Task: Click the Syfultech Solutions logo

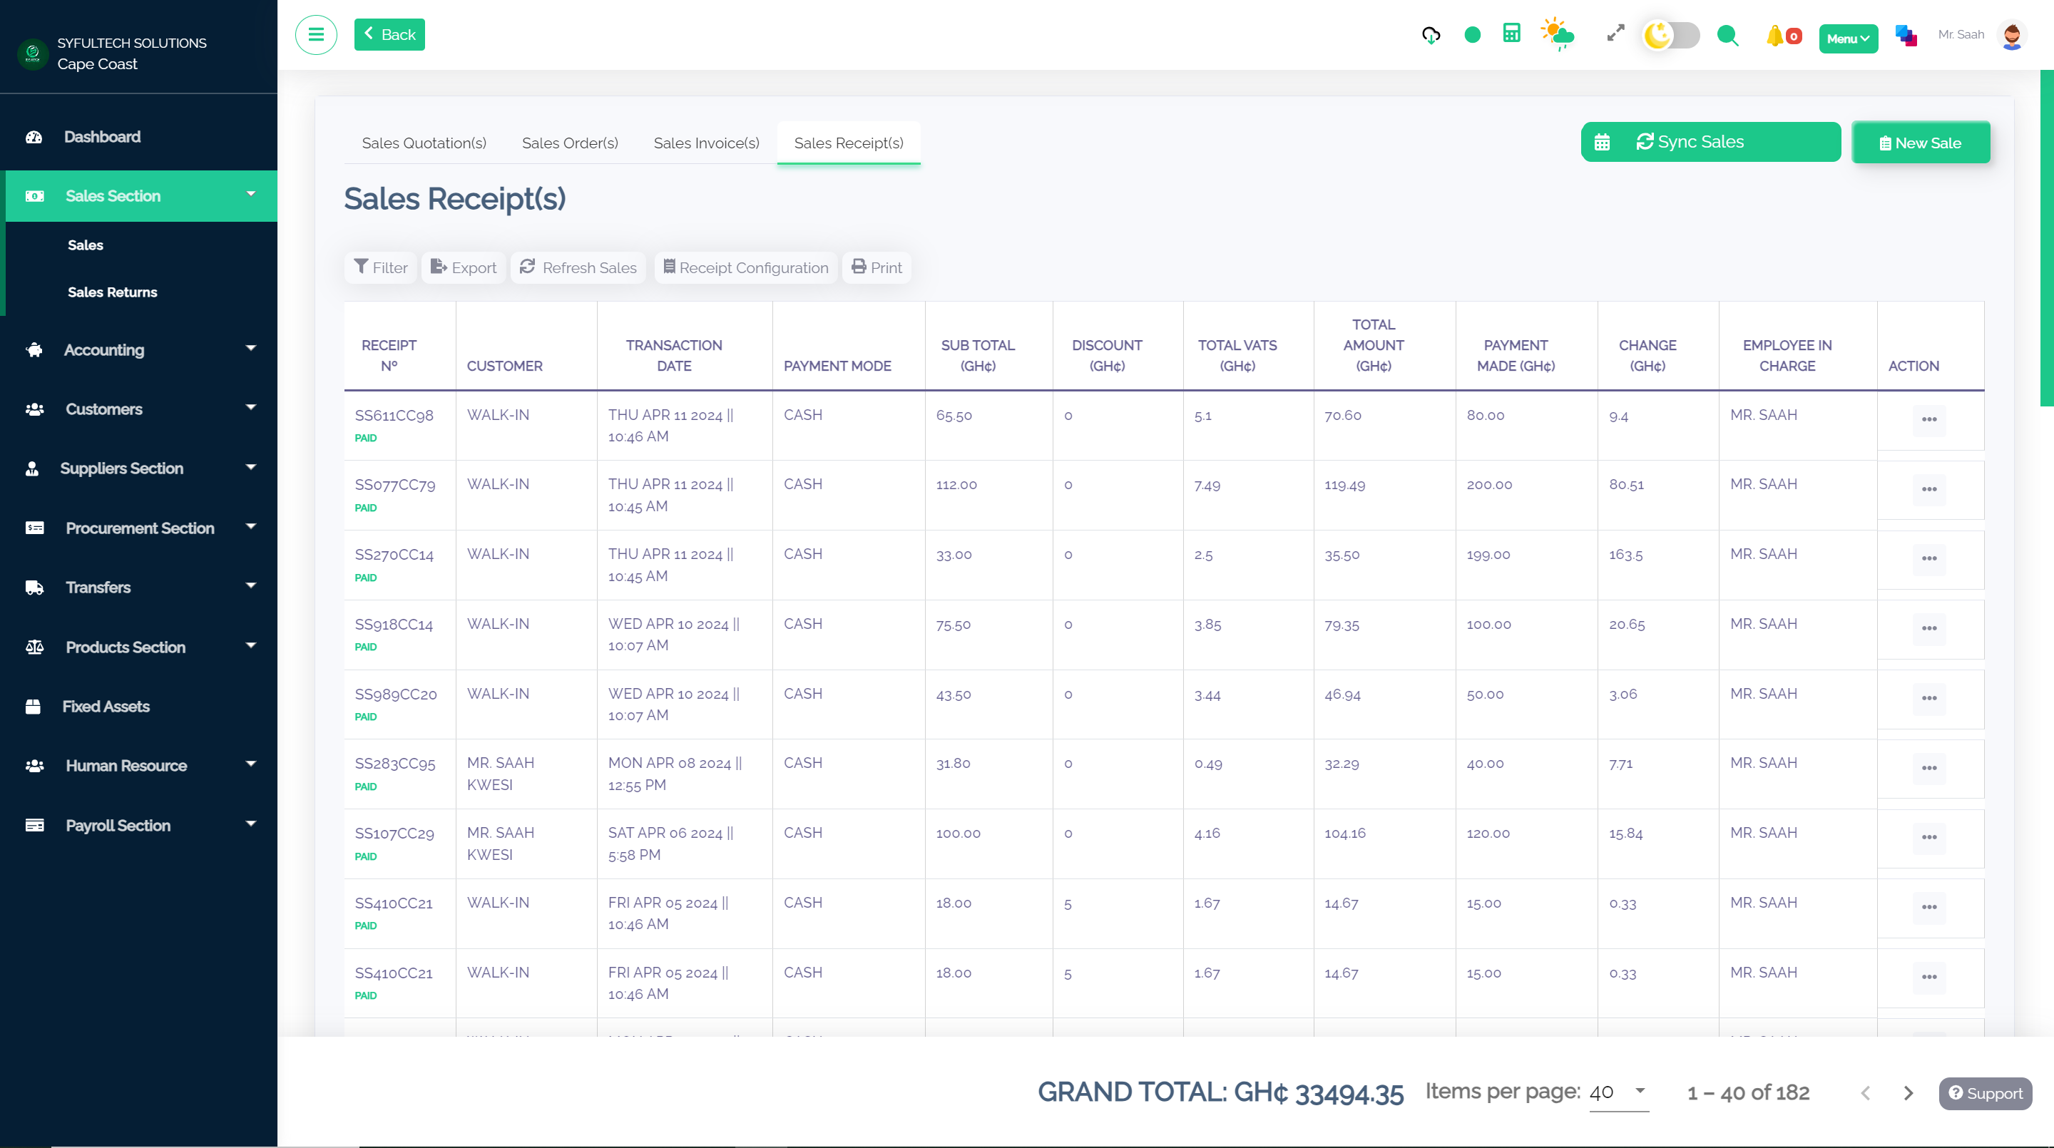Action: coord(33,54)
